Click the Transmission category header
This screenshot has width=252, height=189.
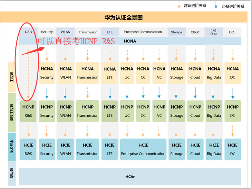click(x=88, y=32)
